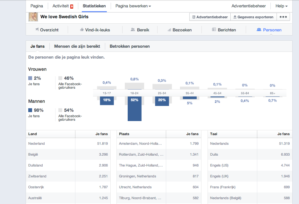Viewport: 299px width, 204px height.
Task: Click the bar chart icon beside Bezoeken
Action: tap(169, 30)
